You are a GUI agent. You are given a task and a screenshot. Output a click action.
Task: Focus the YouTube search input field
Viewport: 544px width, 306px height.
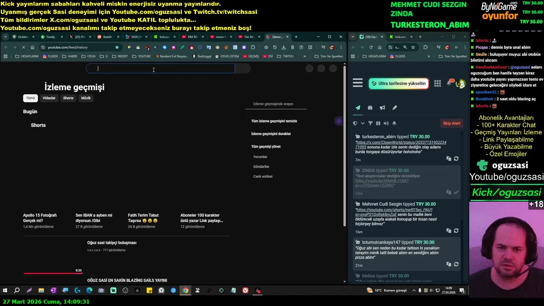coord(160,68)
